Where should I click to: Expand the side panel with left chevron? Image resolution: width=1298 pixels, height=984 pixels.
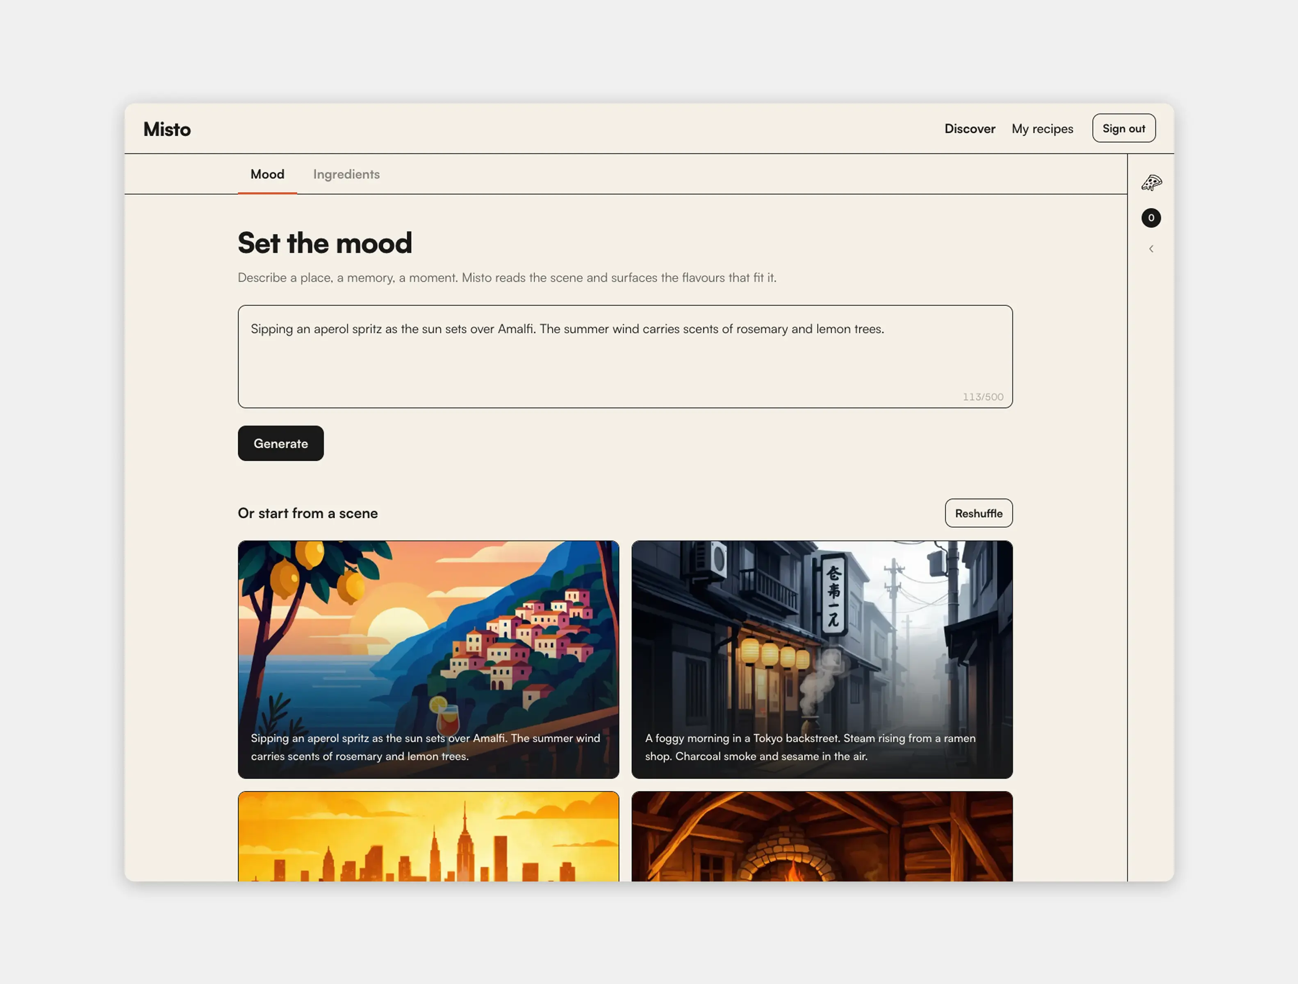tap(1151, 249)
